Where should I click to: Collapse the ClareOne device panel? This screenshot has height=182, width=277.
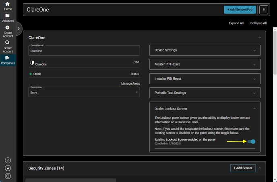(x=260, y=37)
